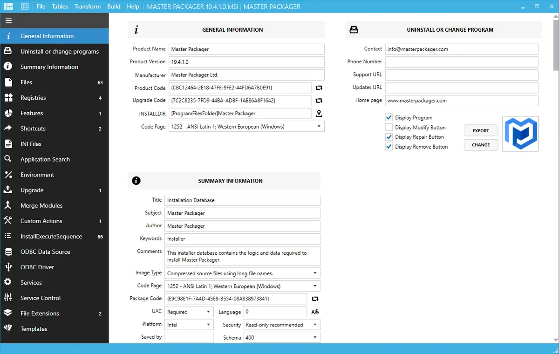The height and width of the screenshot is (354, 559).
Task: Open the Schema 400 dropdown
Action: [x=282, y=337]
